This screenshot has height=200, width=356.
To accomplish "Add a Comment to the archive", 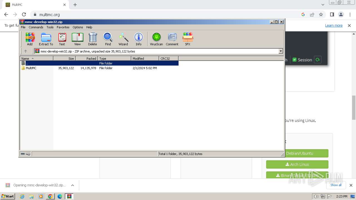I will tap(172, 39).
